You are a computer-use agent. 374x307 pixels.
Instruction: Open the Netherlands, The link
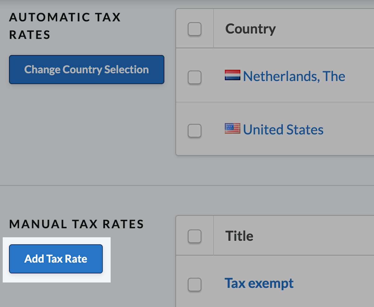point(294,76)
